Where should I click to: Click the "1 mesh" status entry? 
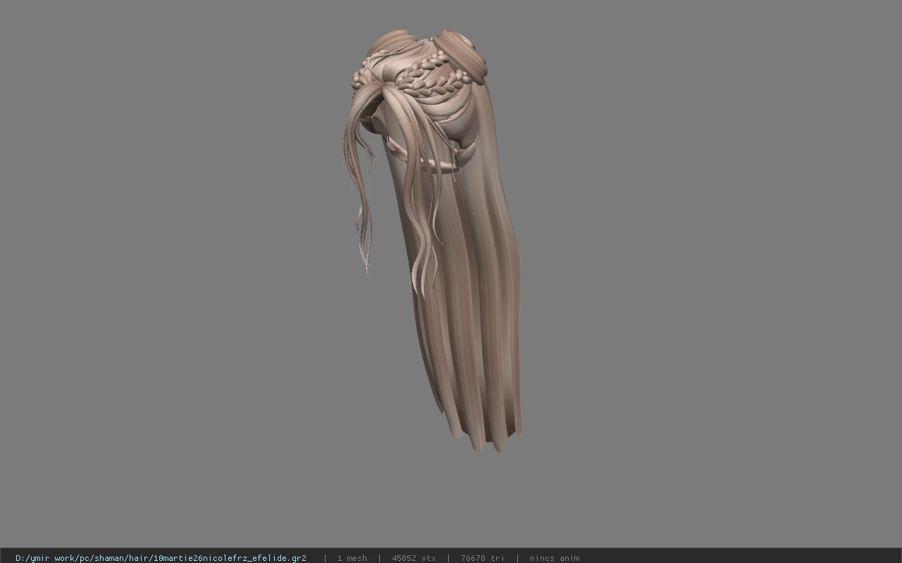coord(352,558)
